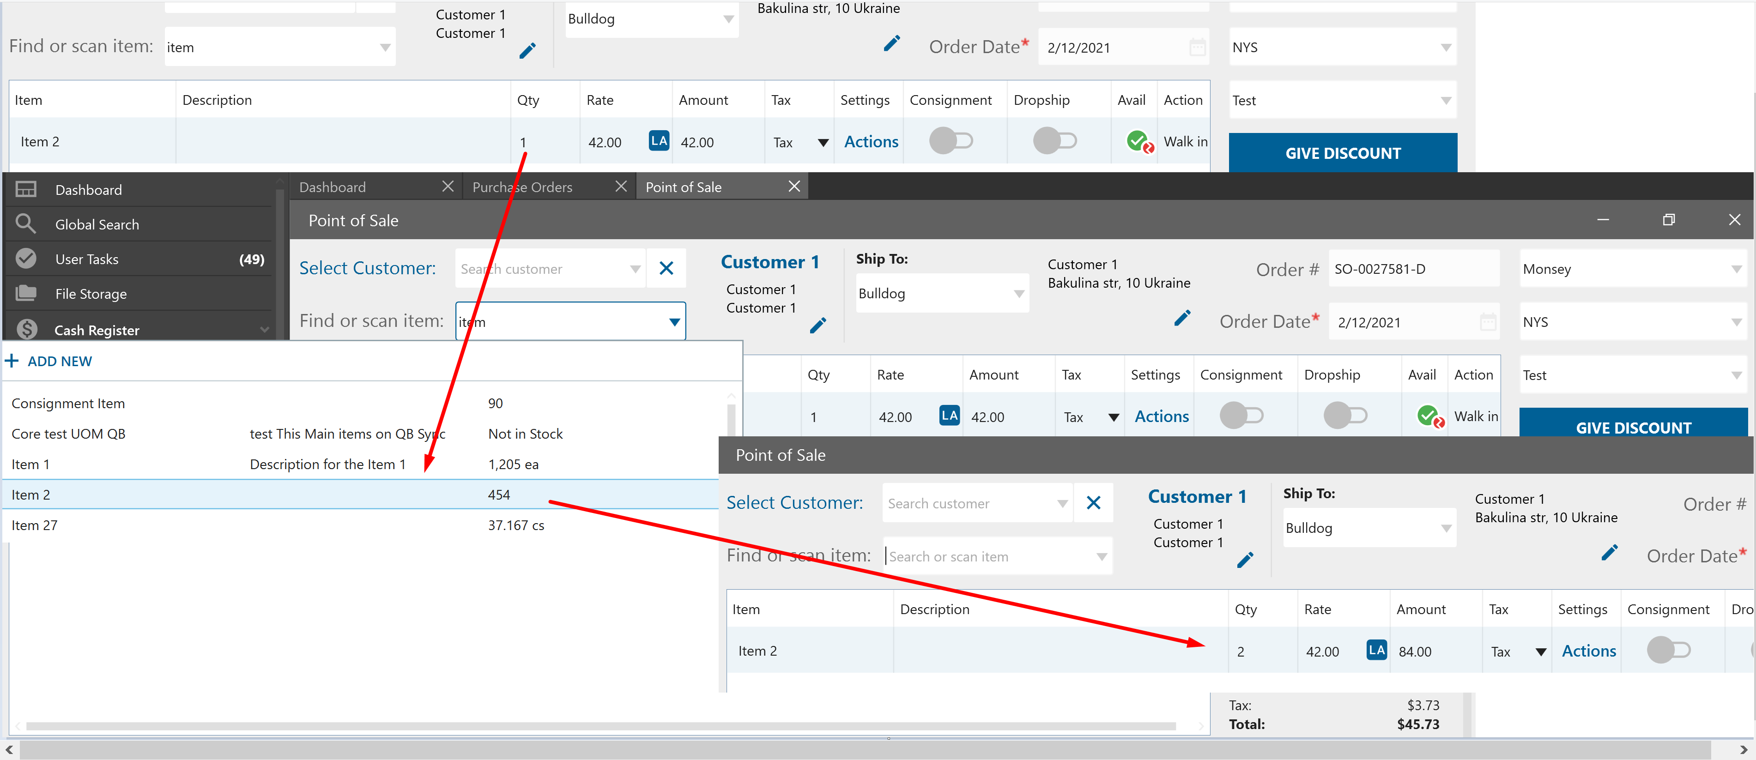Clear customer with the blue X icon
The width and height of the screenshot is (1756, 760).
coord(666,269)
